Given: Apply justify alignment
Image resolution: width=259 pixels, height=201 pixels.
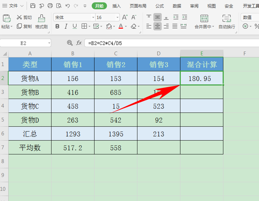Looking at the screenshot, I should click(175, 26).
